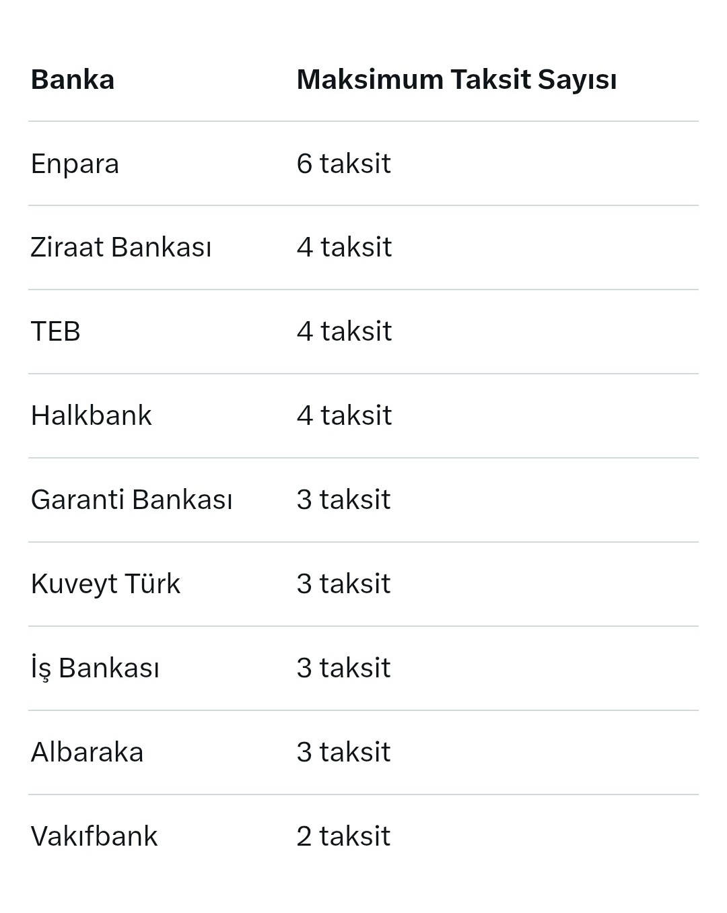727x913 pixels.
Task: Click Kuveyt Türk's 3 taksit value
Action: click(x=343, y=584)
